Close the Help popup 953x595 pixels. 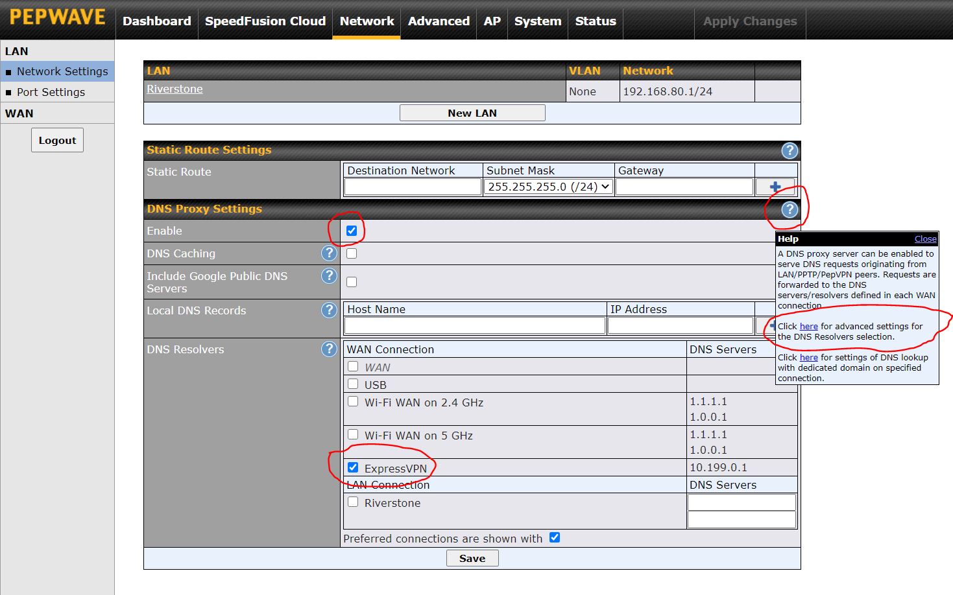click(x=925, y=239)
